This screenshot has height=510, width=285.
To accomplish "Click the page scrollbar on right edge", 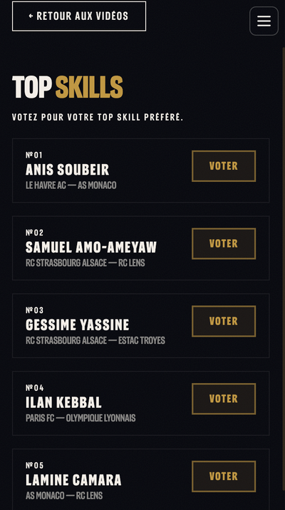I will pos(284,277).
